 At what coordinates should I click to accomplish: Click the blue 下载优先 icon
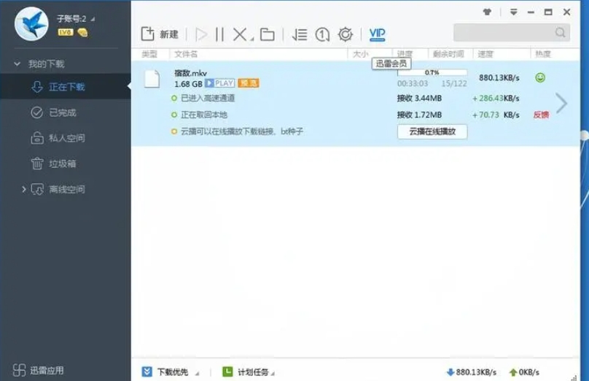pyautogui.click(x=147, y=372)
